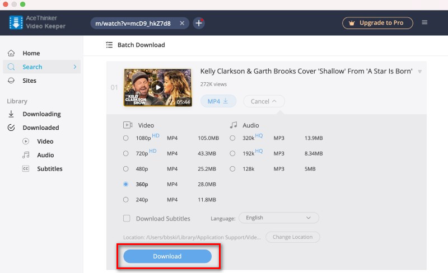Select the 1080p HD MP4 option
Screen dimensions: 448x273
point(125,138)
